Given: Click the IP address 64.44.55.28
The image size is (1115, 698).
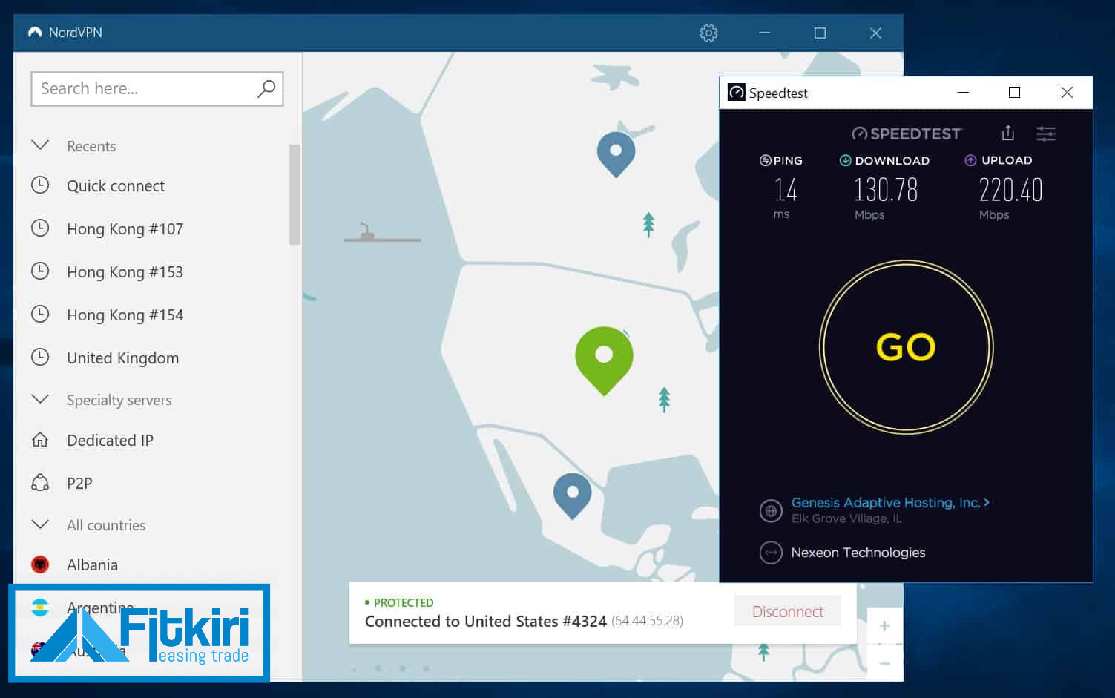Looking at the screenshot, I should click(x=647, y=621).
